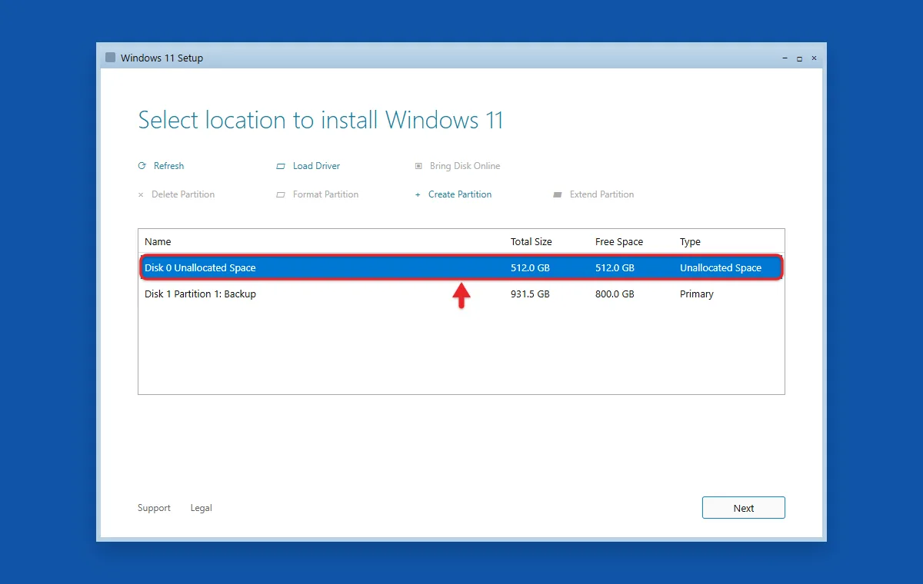
Task: Click the Free Space column header
Action: 619,242
